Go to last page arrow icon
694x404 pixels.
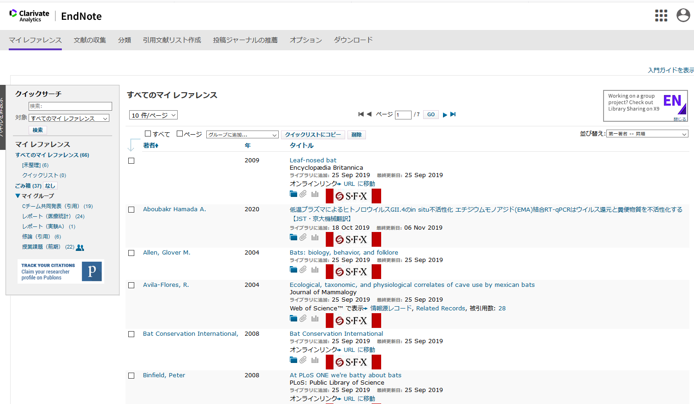453,114
